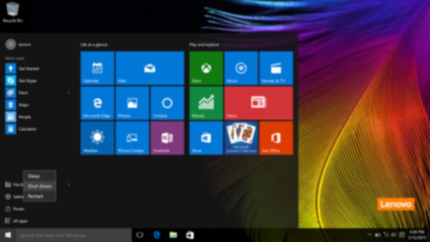Expand the File Explorer jump list arrow
The height and width of the screenshot is (242, 430).
click(x=68, y=185)
